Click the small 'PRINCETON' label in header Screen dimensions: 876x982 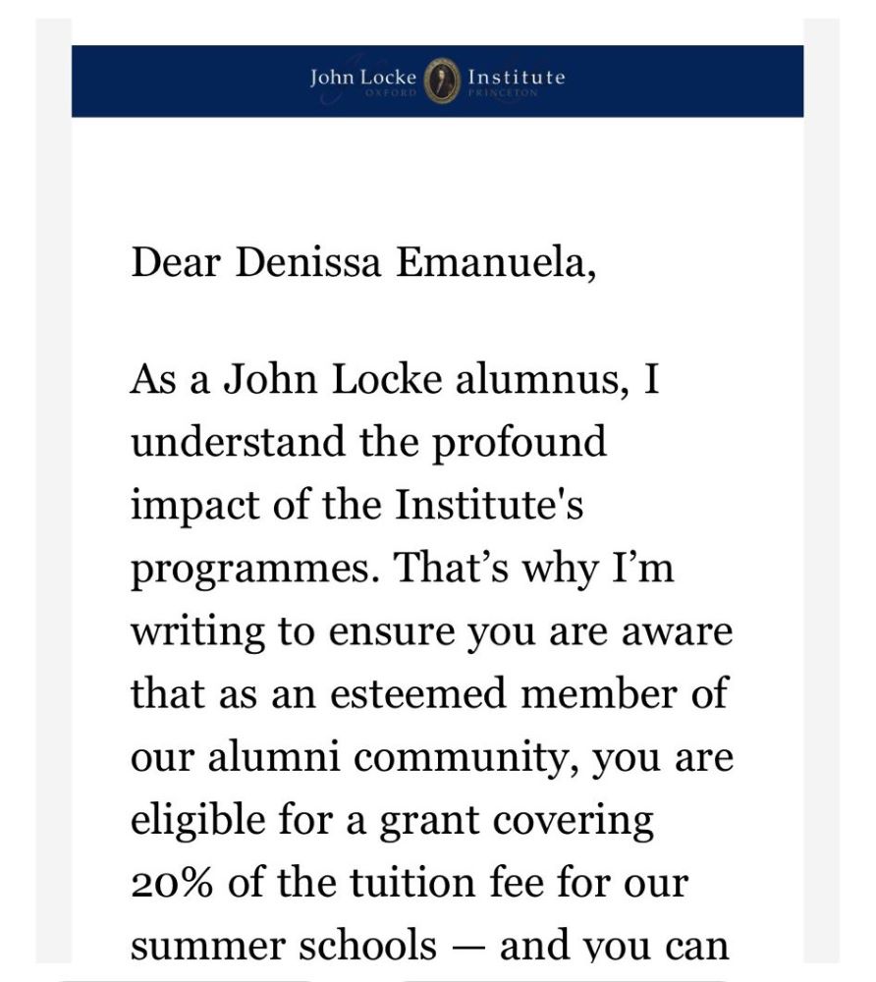[503, 93]
